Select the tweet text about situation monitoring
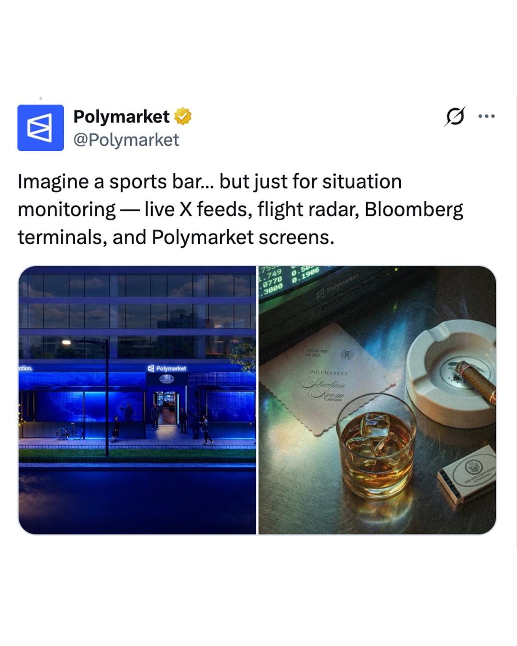Screen dimensions: 517x646 click(240, 209)
